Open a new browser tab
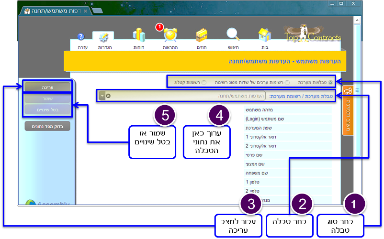The height and width of the screenshot is (239, 384). click(x=97, y=11)
